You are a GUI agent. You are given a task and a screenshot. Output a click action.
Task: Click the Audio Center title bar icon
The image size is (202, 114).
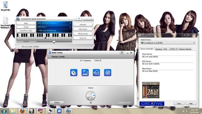pos(50,53)
